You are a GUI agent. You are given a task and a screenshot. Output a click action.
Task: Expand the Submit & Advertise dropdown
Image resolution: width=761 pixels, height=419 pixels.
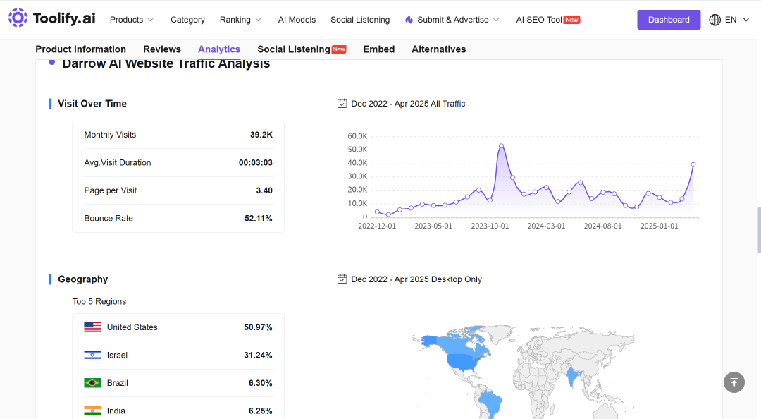pyautogui.click(x=452, y=20)
